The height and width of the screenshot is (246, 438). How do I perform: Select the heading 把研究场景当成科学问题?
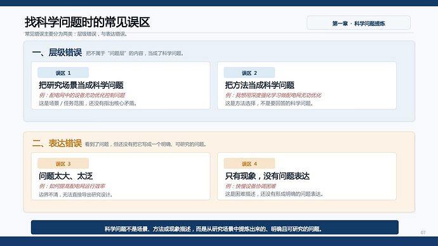[x=81, y=85]
